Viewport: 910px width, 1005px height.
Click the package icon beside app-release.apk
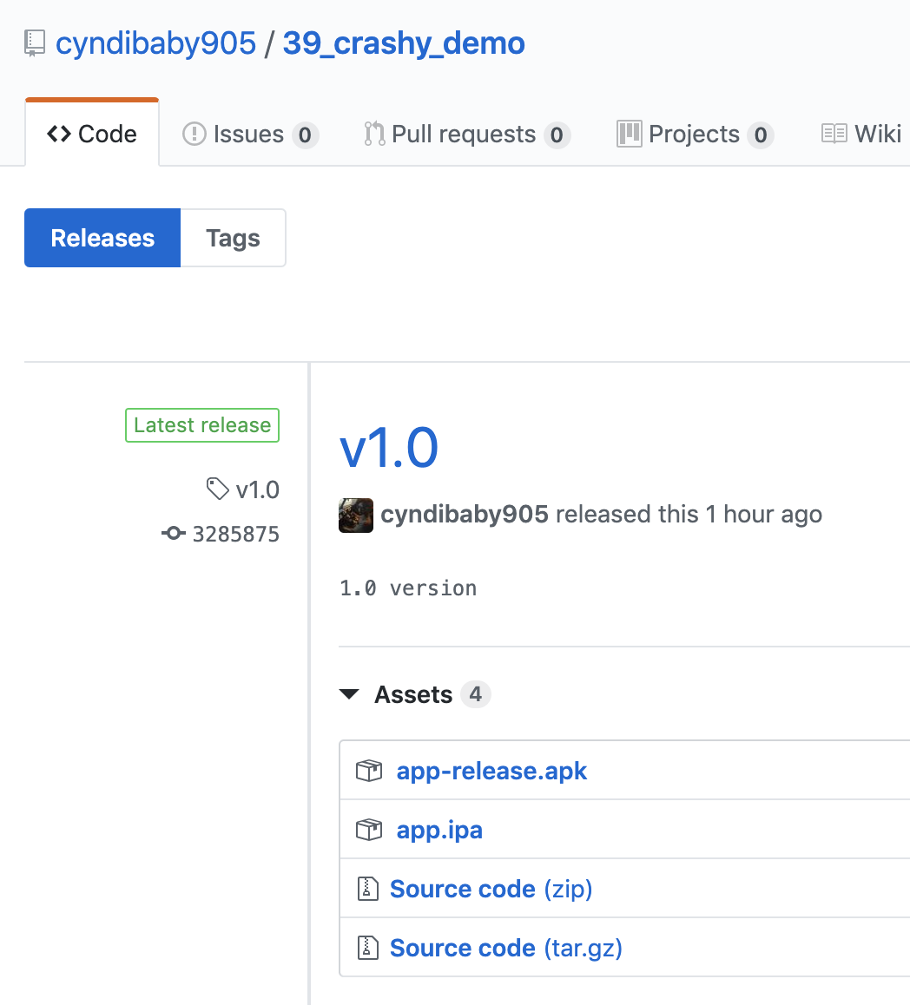(x=369, y=771)
